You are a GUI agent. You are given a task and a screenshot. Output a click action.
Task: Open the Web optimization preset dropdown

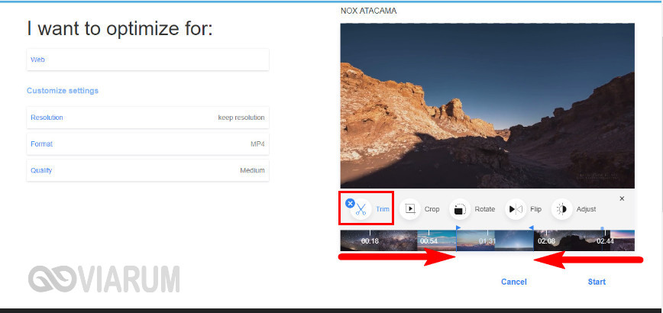coord(147,60)
